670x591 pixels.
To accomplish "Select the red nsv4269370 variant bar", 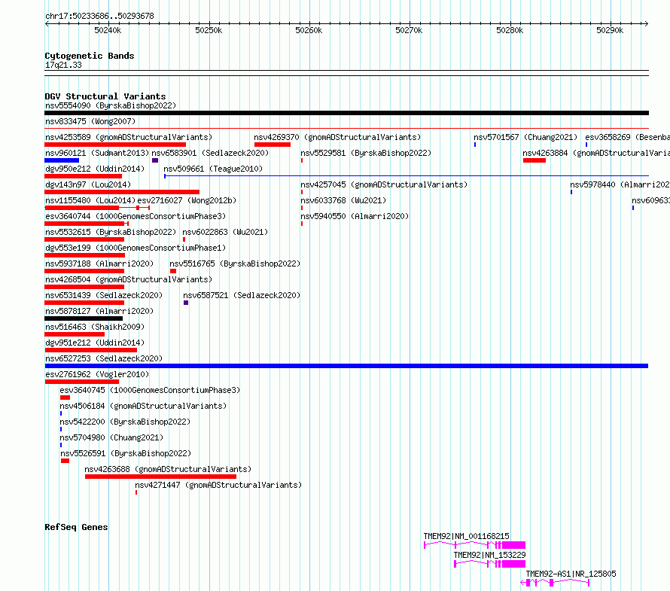I will point(273,145).
